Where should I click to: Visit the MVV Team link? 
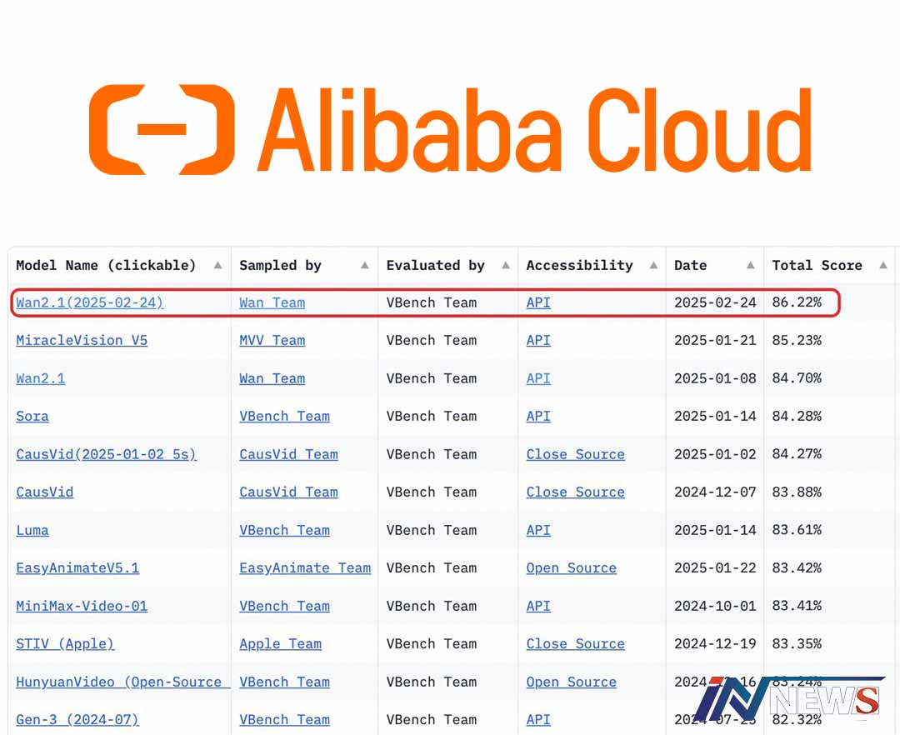pos(272,340)
